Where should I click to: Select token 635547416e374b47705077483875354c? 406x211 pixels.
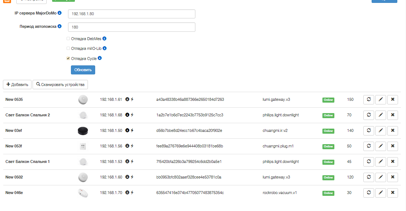point(190,193)
